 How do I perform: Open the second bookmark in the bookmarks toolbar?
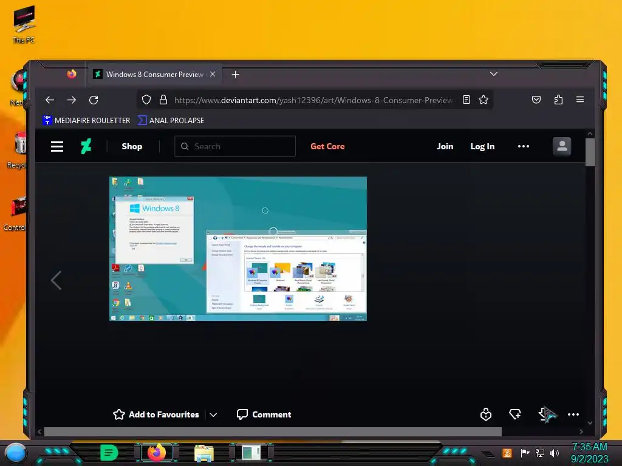[x=171, y=121]
